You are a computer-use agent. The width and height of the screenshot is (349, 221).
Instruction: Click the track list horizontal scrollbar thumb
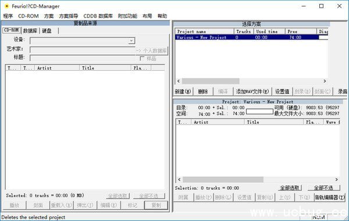click(223, 179)
